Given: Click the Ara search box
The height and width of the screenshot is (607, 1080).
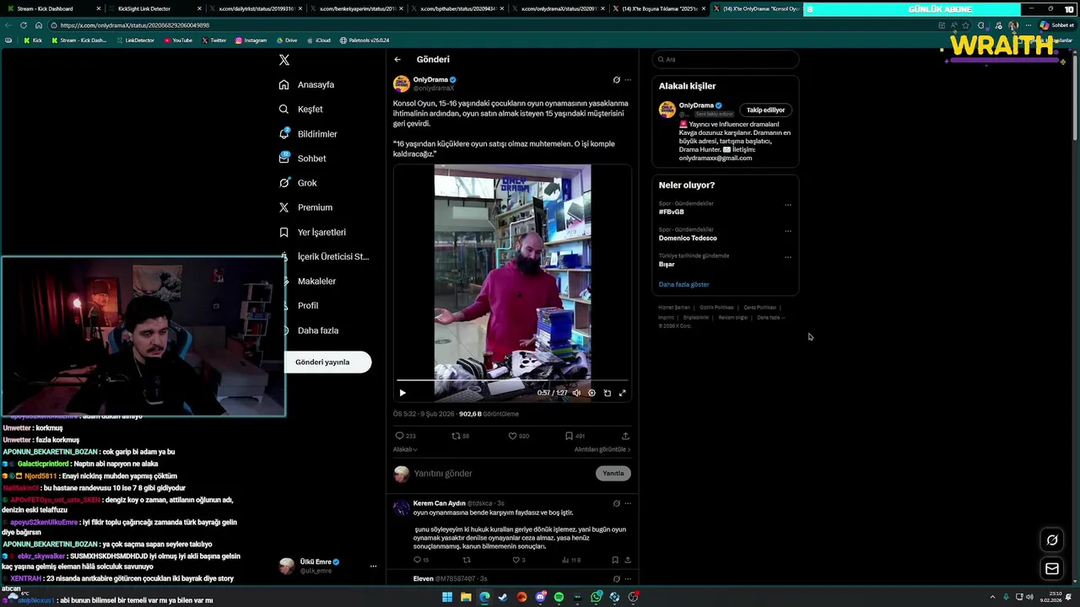Looking at the screenshot, I should [725, 59].
